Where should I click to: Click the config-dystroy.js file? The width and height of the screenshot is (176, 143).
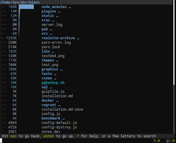click(x=59, y=127)
